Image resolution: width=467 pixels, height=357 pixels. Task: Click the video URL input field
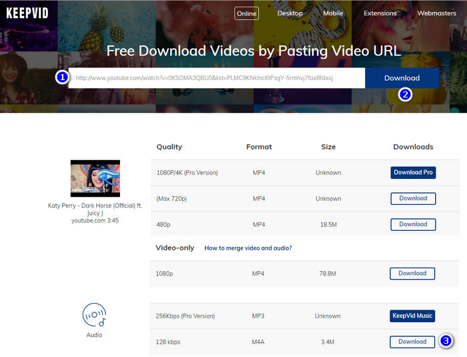tap(217, 78)
